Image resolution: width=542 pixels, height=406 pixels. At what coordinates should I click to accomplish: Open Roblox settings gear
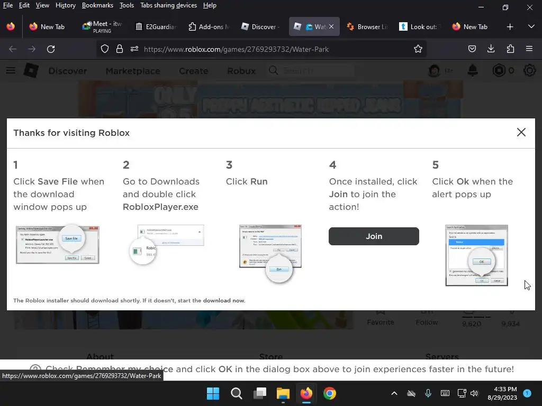tap(529, 70)
